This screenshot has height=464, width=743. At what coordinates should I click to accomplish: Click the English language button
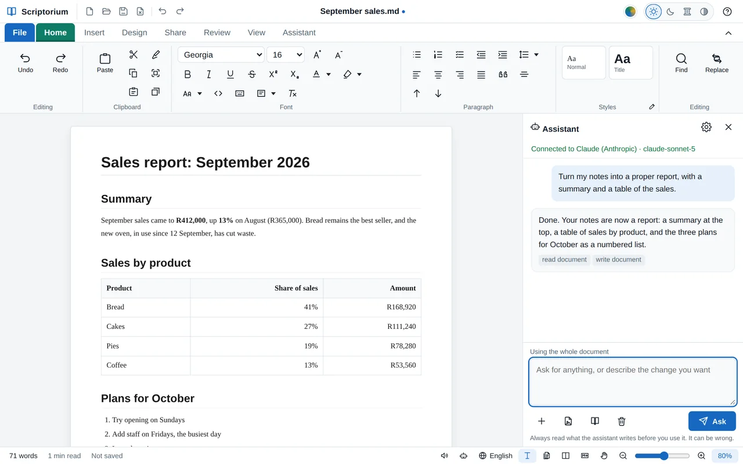coord(496,456)
